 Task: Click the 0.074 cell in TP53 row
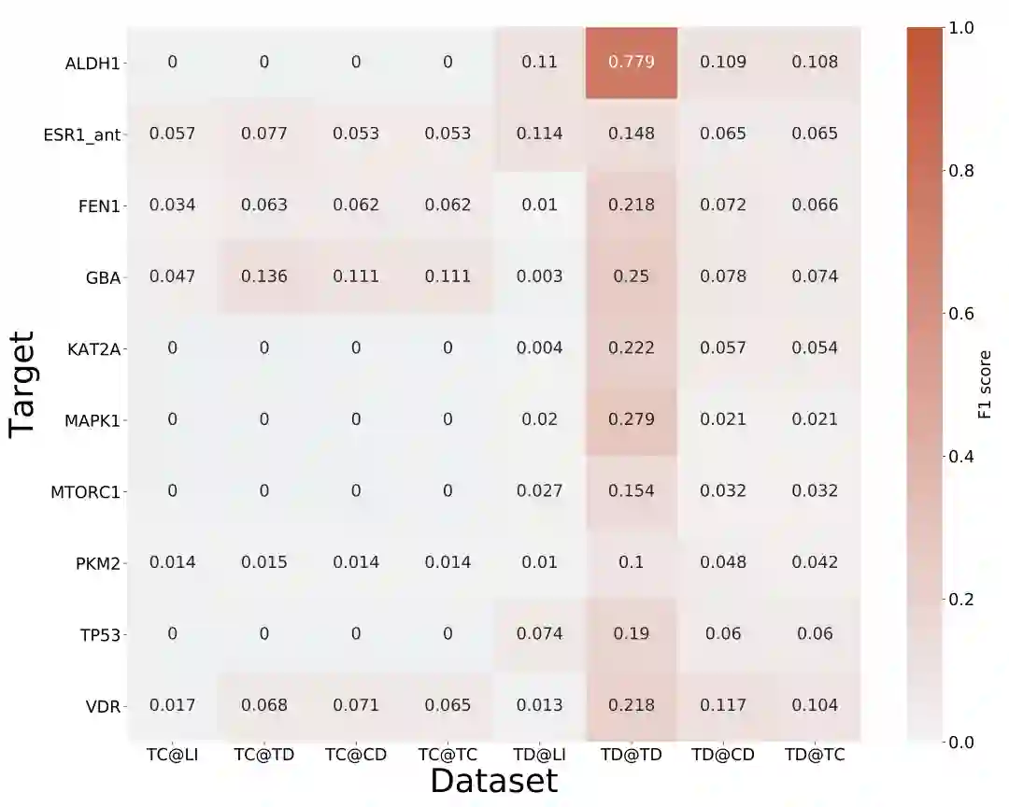540,634
